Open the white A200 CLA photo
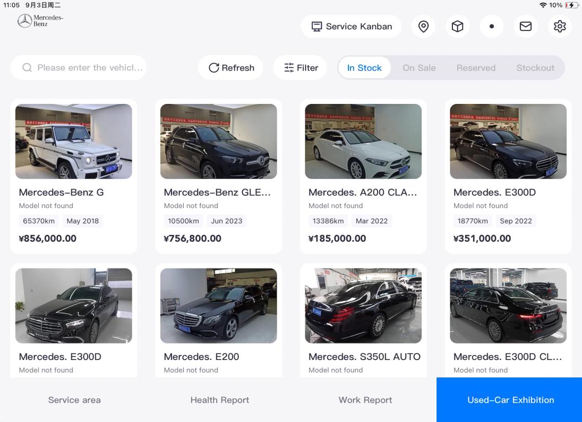Viewport: 582px width, 422px height. [x=363, y=141]
